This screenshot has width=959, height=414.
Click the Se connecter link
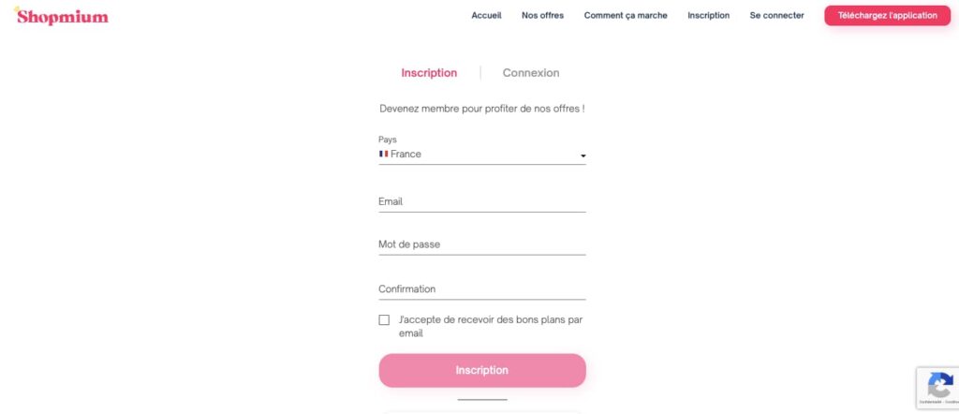click(776, 16)
